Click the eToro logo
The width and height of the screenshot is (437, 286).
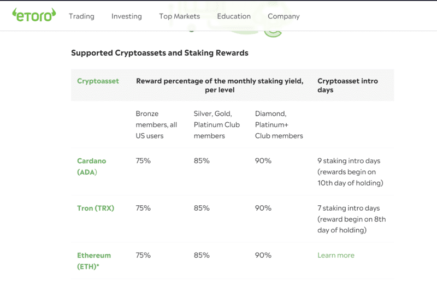click(x=34, y=15)
